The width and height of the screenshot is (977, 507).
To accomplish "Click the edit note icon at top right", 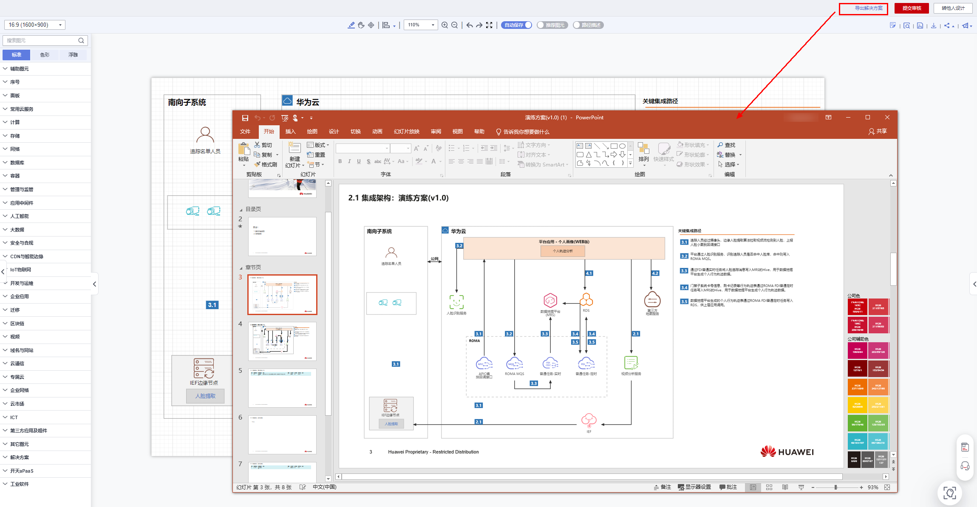I will (892, 25).
